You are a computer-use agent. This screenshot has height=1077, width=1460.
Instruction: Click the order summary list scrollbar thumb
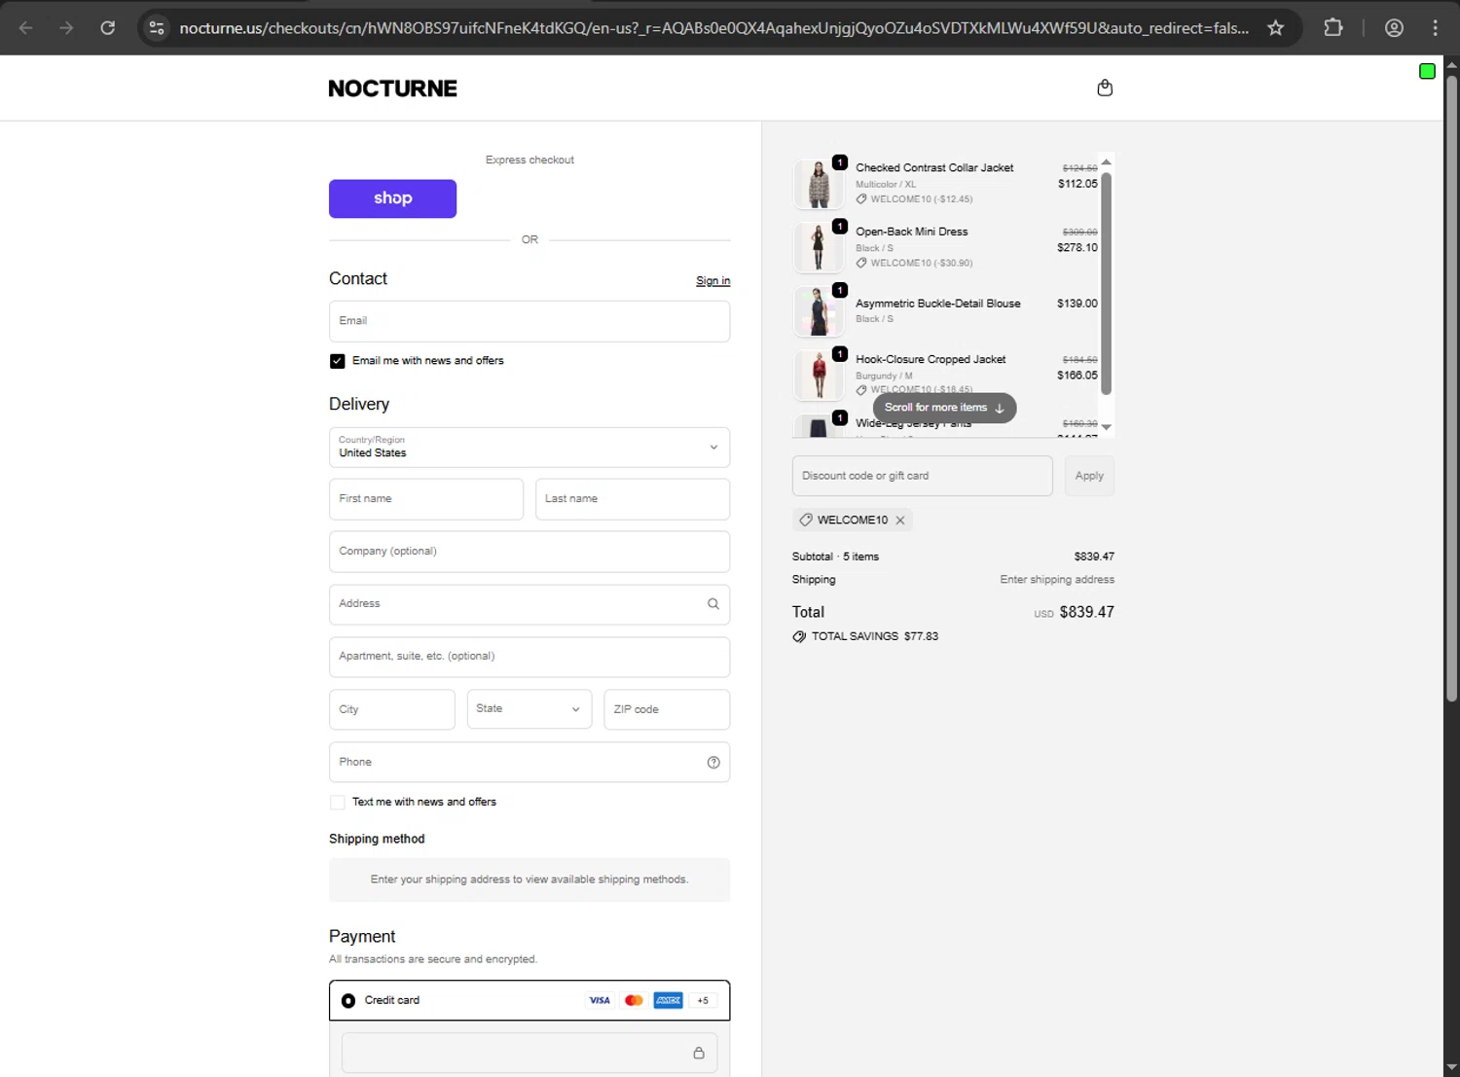click(1106, 283)
